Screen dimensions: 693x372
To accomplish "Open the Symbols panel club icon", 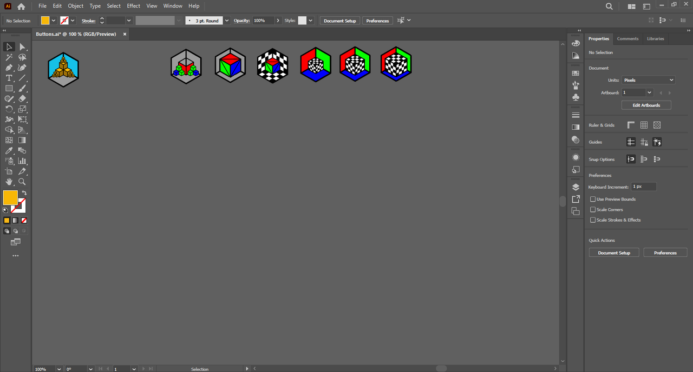I will tap(576, 97).
